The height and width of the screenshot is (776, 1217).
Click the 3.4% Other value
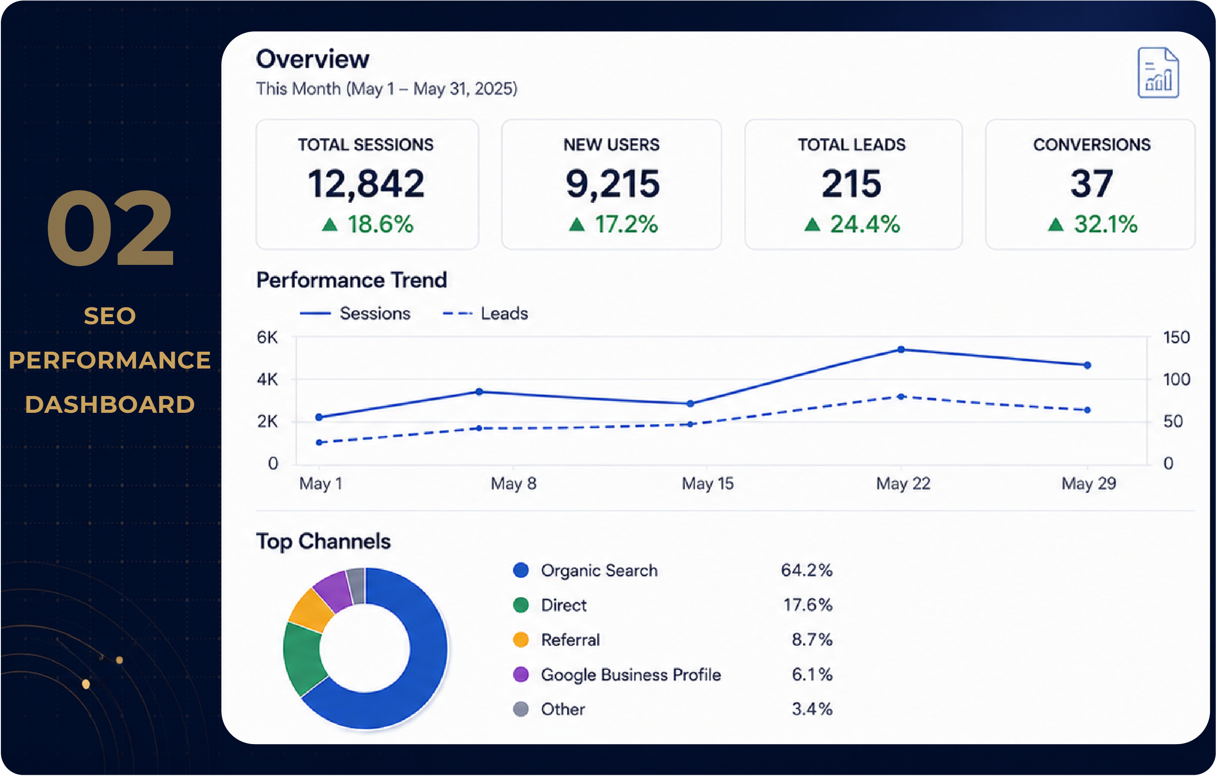coord(812,709)
